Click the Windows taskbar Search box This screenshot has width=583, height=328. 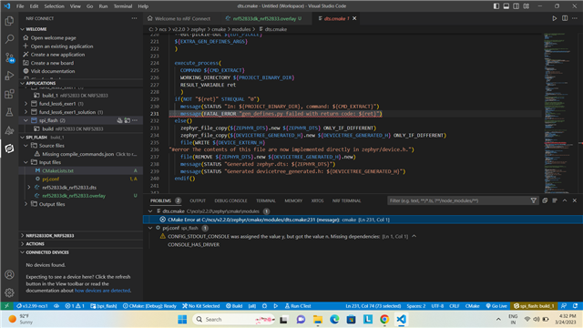[233, 319]
